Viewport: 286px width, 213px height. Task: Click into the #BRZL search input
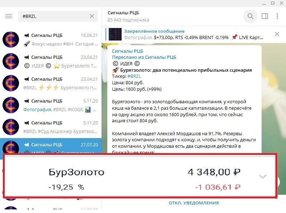click(55, 16)
